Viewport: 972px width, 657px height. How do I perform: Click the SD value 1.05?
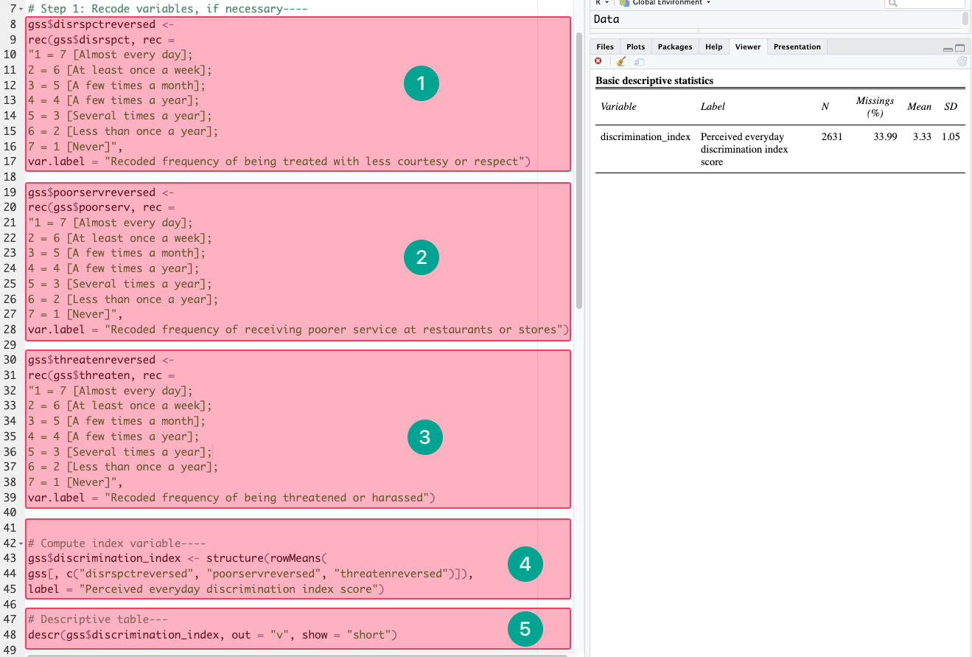951,137
